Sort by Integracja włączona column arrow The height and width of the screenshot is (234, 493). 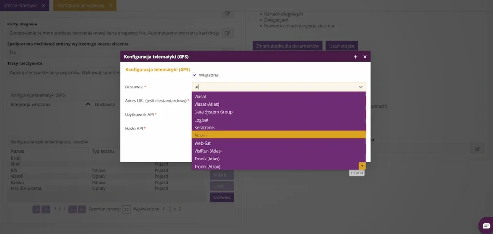click(88, 104)
